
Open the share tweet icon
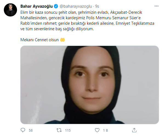pyautogui.click(x=134, y=130)
